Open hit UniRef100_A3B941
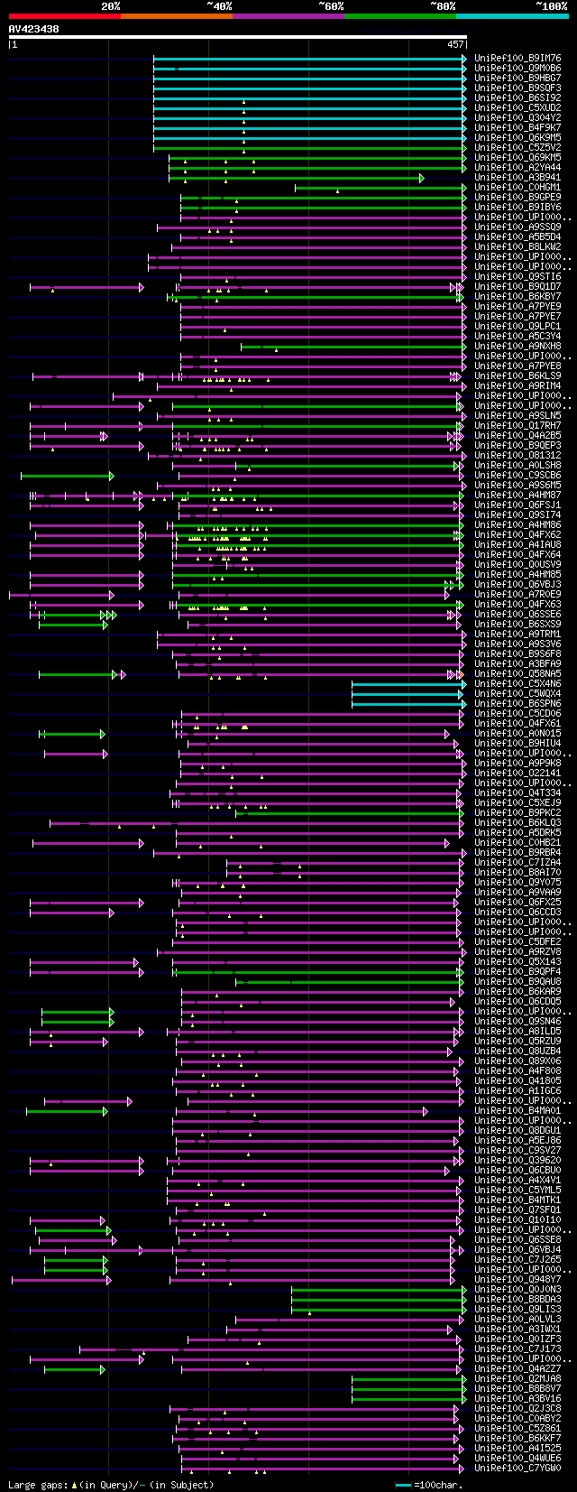This screenshot has width=577, height=1492. tap(517, 178)
